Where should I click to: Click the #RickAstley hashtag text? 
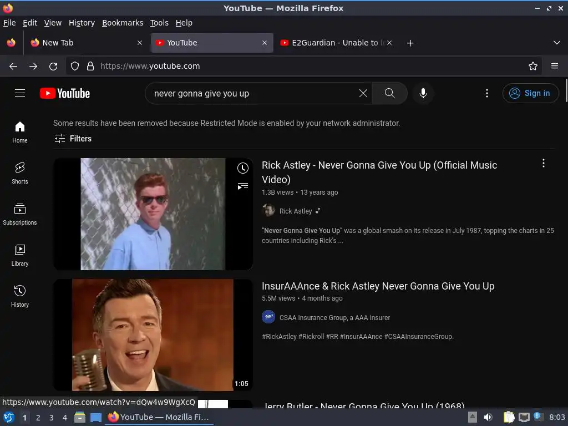click(x=280, y=337)
